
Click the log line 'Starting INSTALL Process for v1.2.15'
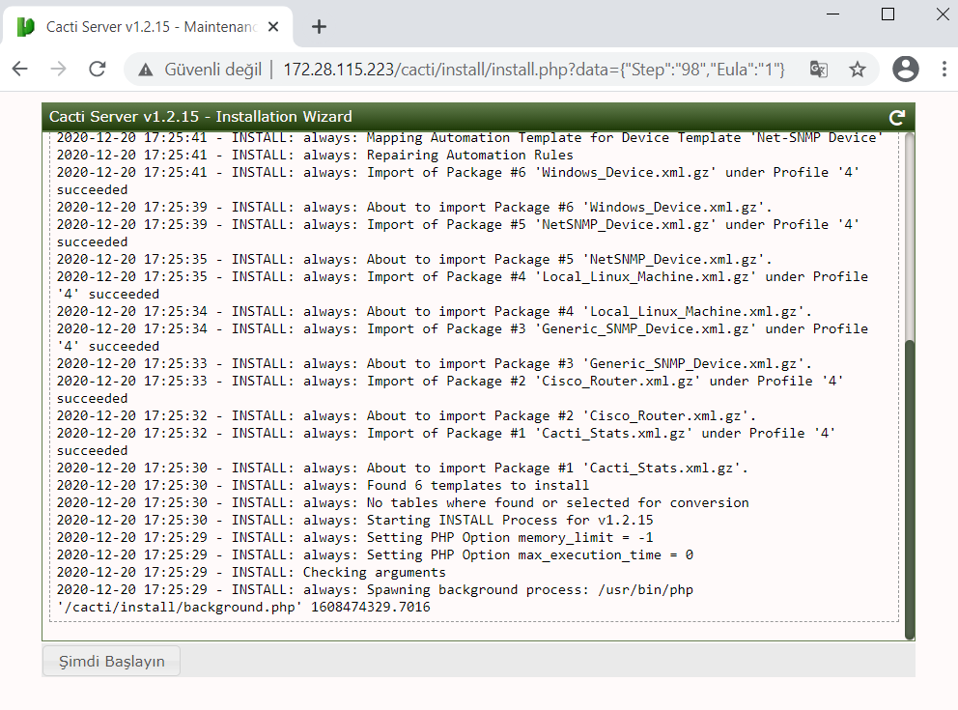coord(355,520)
